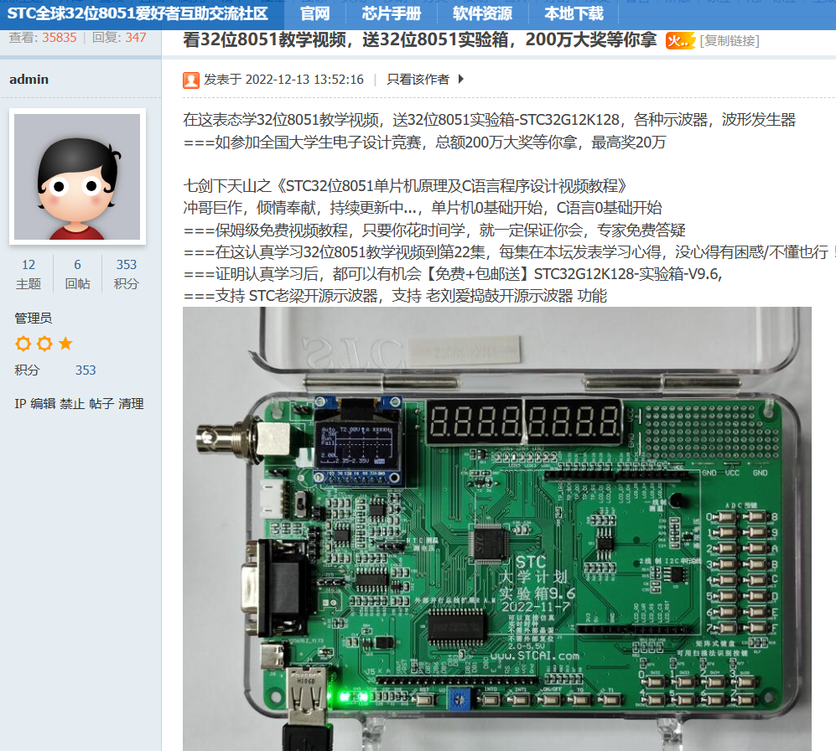Click the 复制链接 link
This screenshot has width=836, height=751.
730,41
